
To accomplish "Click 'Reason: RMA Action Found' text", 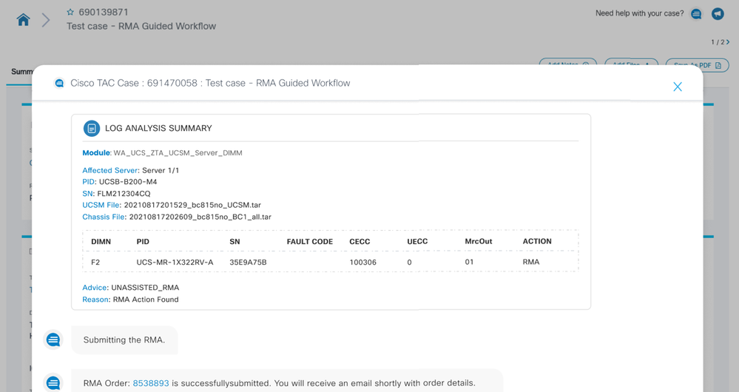I will [130, 300].
